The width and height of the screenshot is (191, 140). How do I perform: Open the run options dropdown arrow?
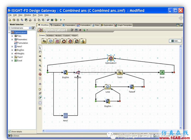64,20
